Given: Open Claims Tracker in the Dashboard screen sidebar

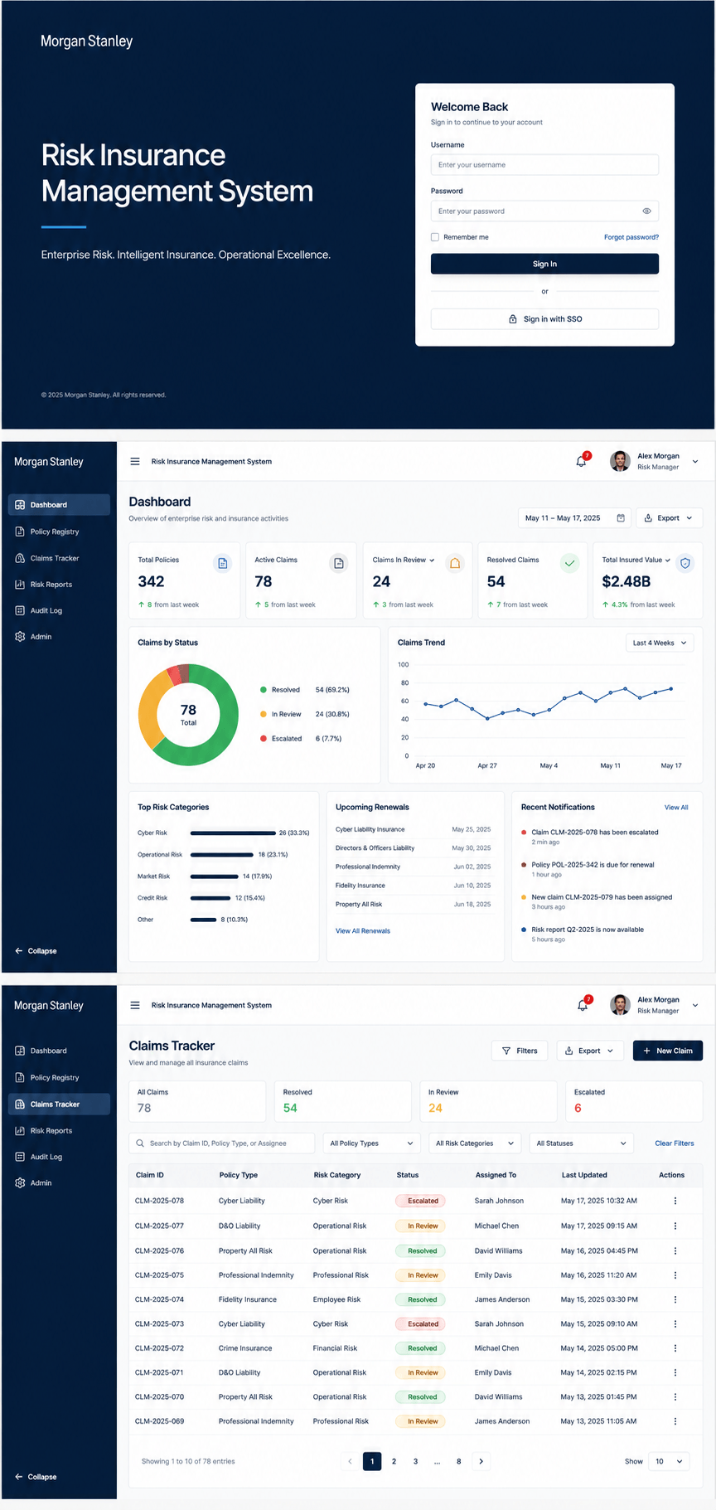Looking at the screenshot, I should point(59,558).
